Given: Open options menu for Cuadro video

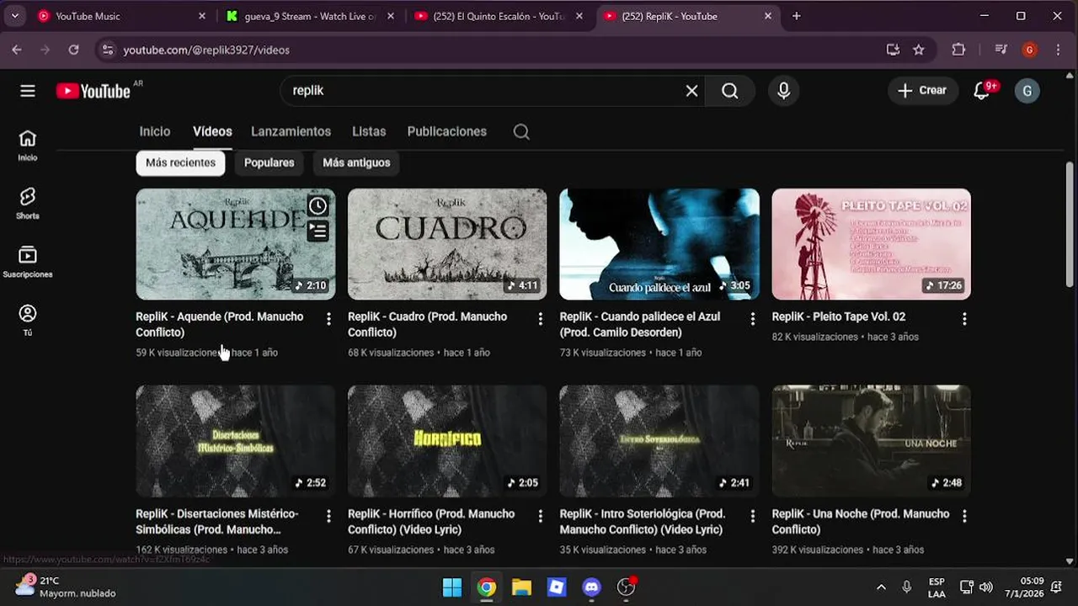Looking at the screenshot, I should (x=541, y=319).
